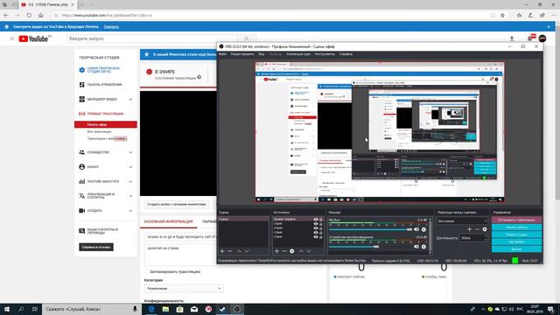Adjust transition duration spinner
The width and height of the screenshot is (560, 315).
pyautogui.click(x=473, y=238)
